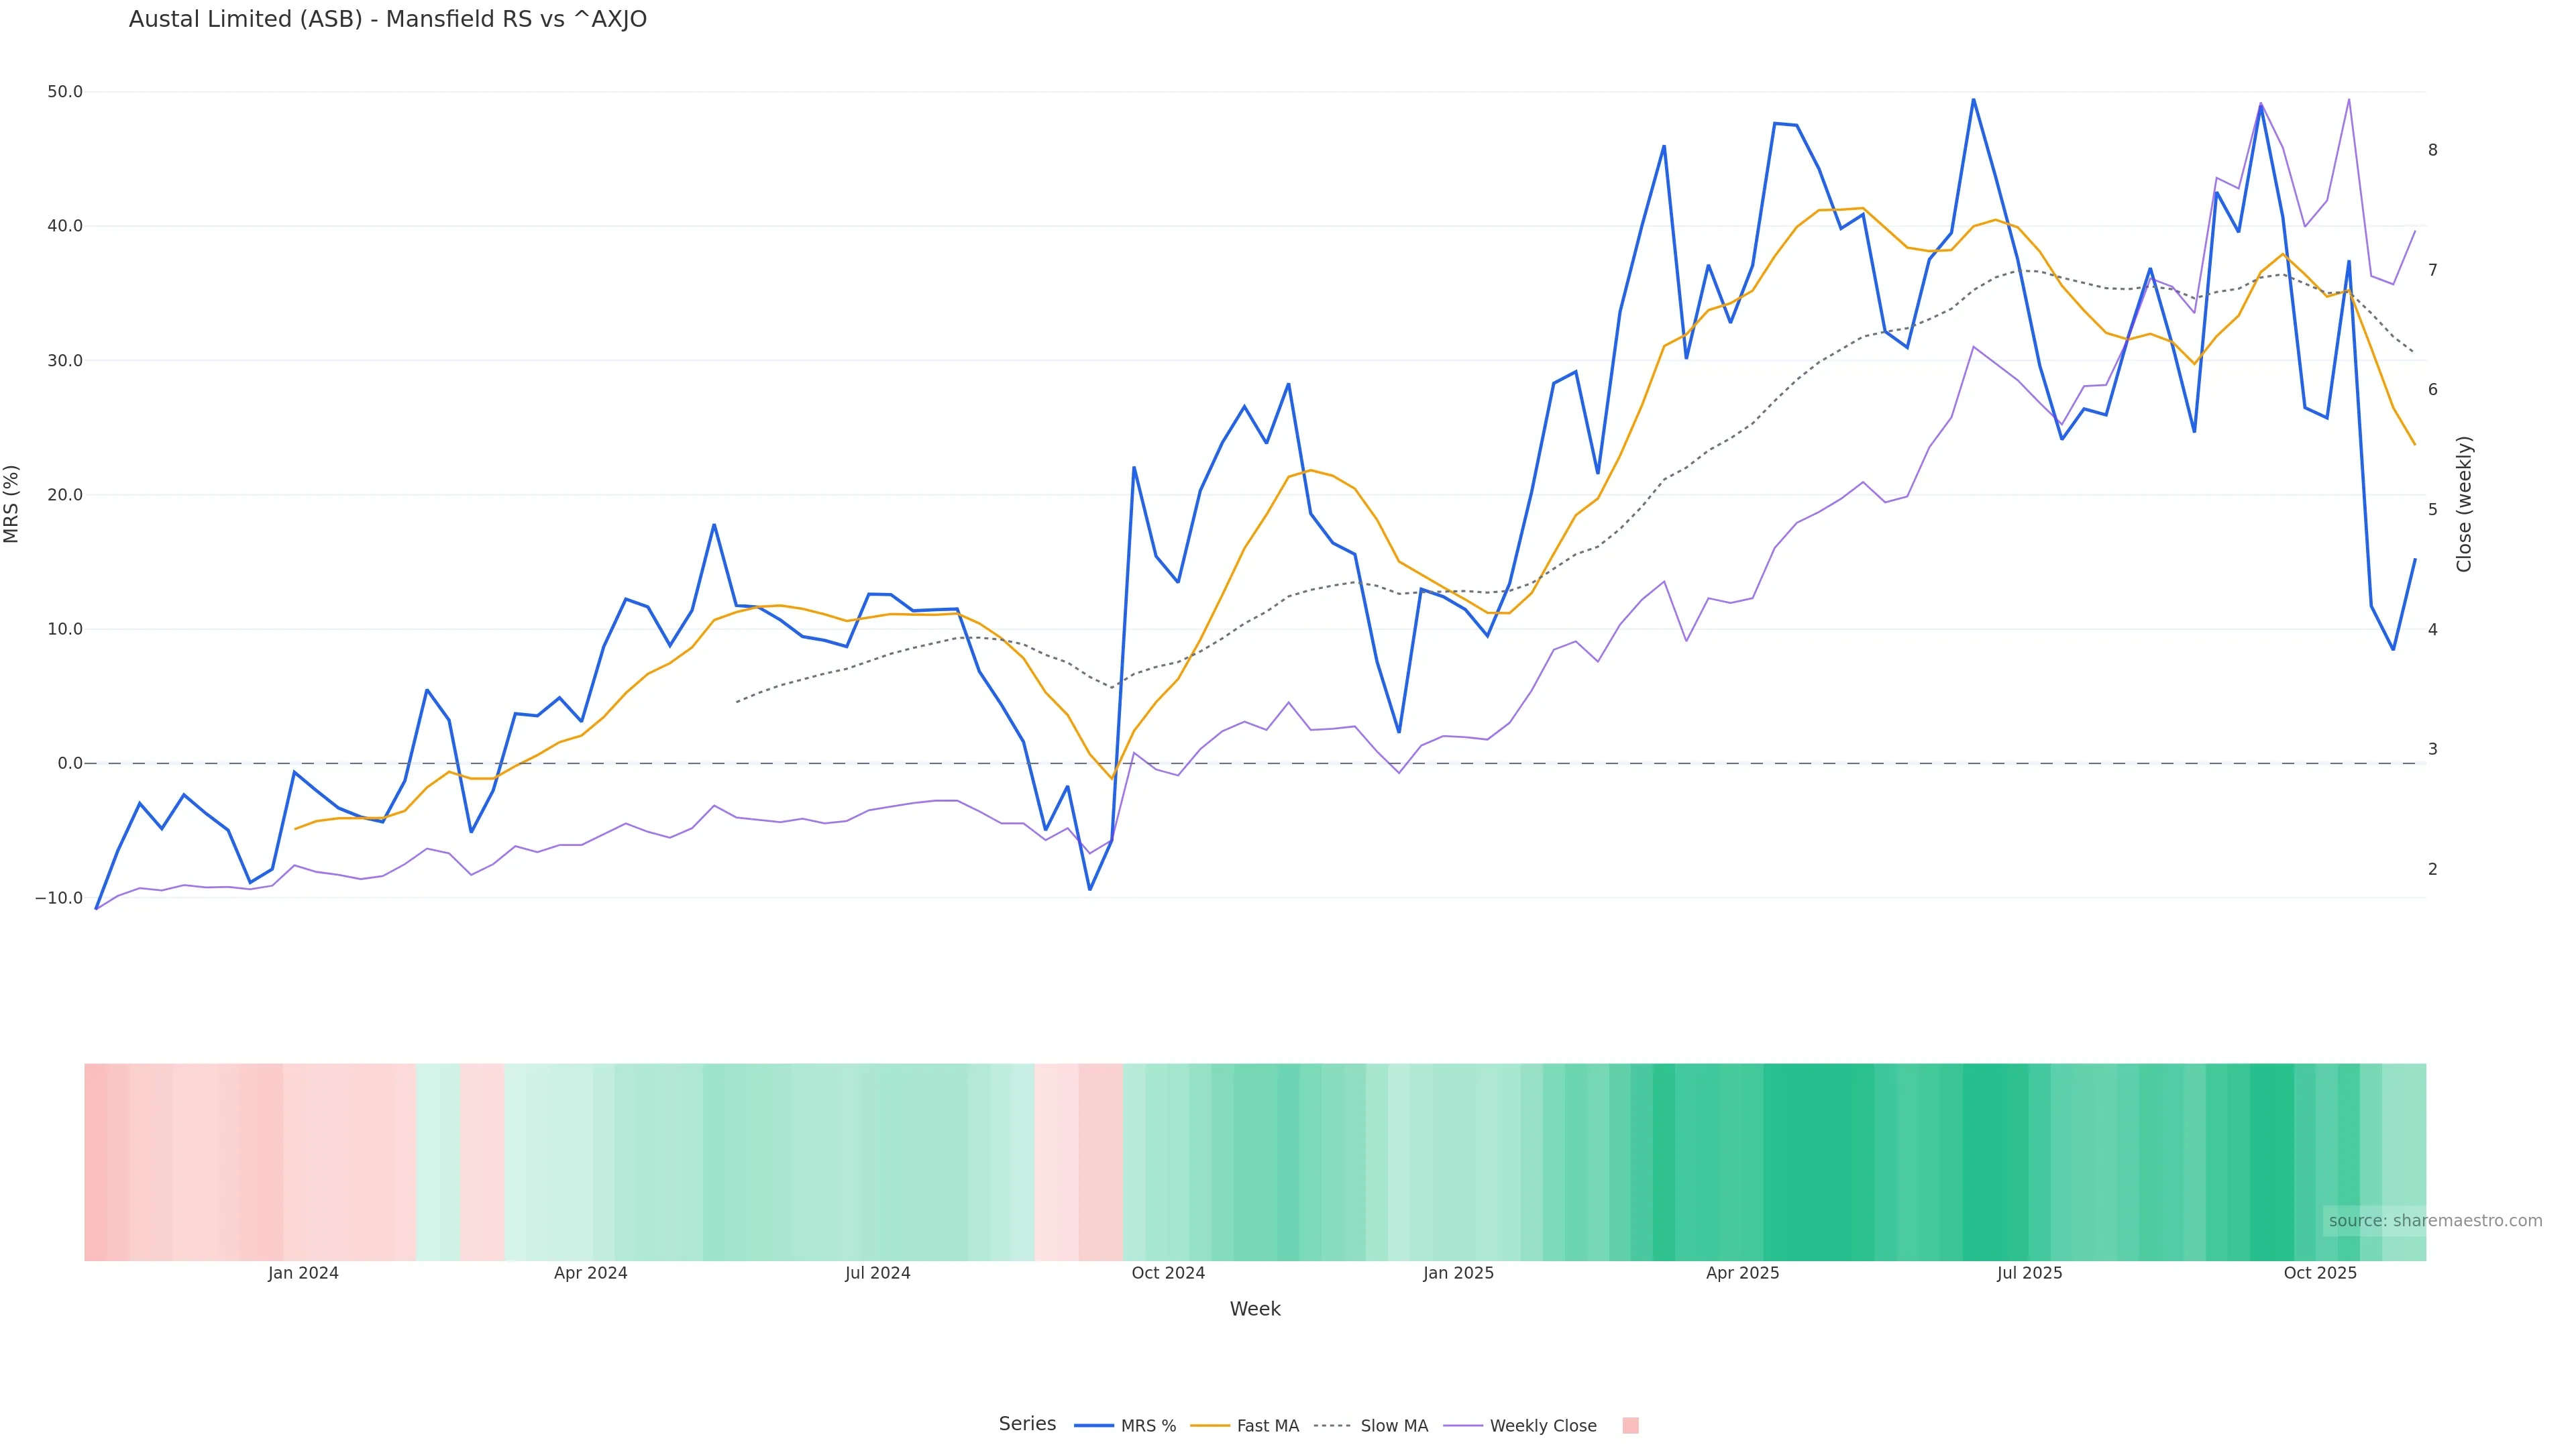Image resolution: width=2576 pixels, height=1449 pixels.
Task: Click the purple Weekly Close legend line icon
Action: (1463, 1426)
